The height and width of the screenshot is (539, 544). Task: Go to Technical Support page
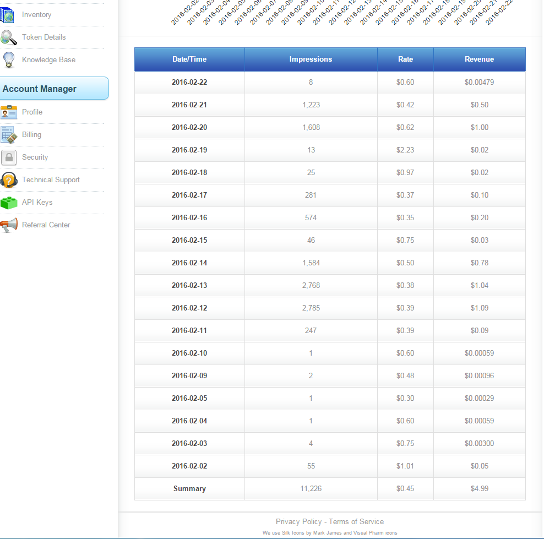click(51, 180)
